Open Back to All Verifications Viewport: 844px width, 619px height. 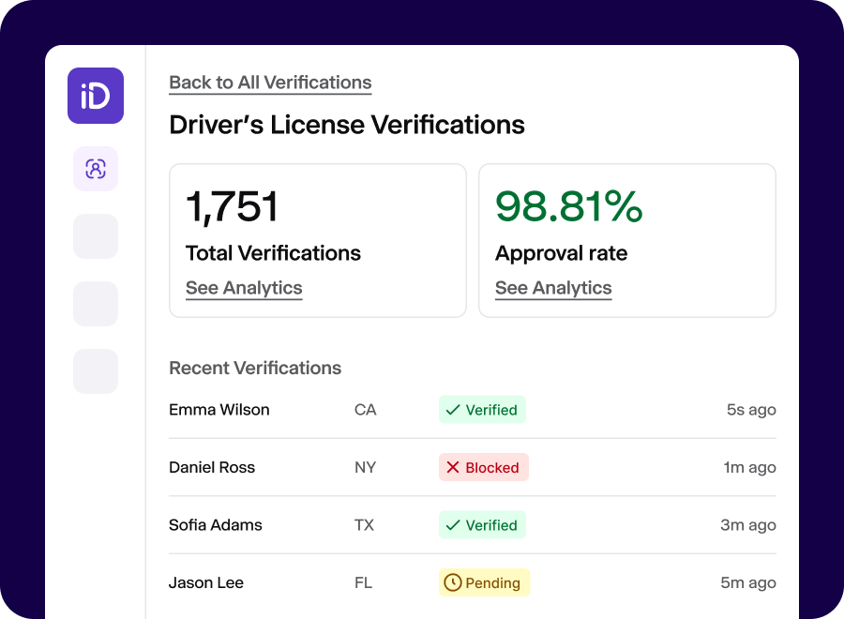[x=269, y=83]
